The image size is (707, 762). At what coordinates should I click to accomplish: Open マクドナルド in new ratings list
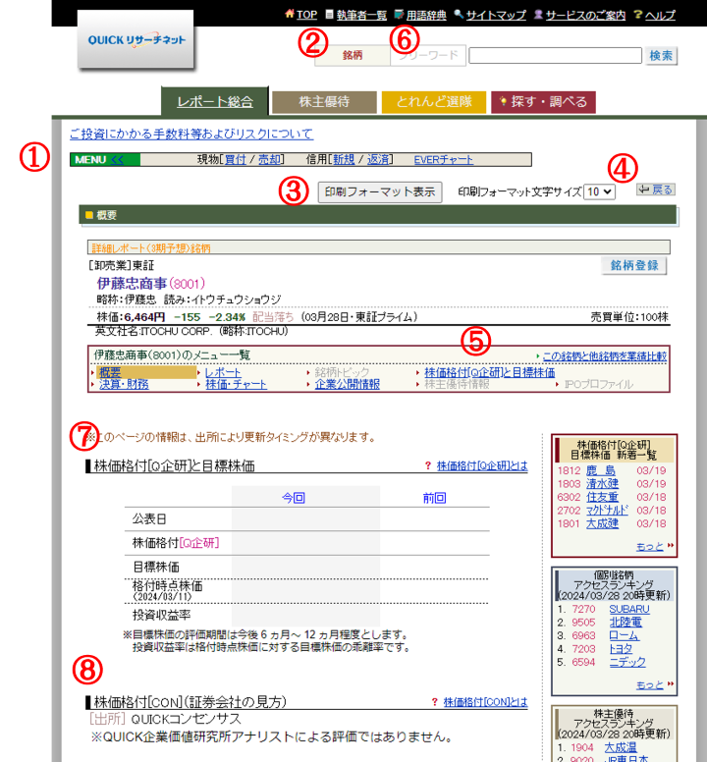pyautogui.click(x=607, y=511)
